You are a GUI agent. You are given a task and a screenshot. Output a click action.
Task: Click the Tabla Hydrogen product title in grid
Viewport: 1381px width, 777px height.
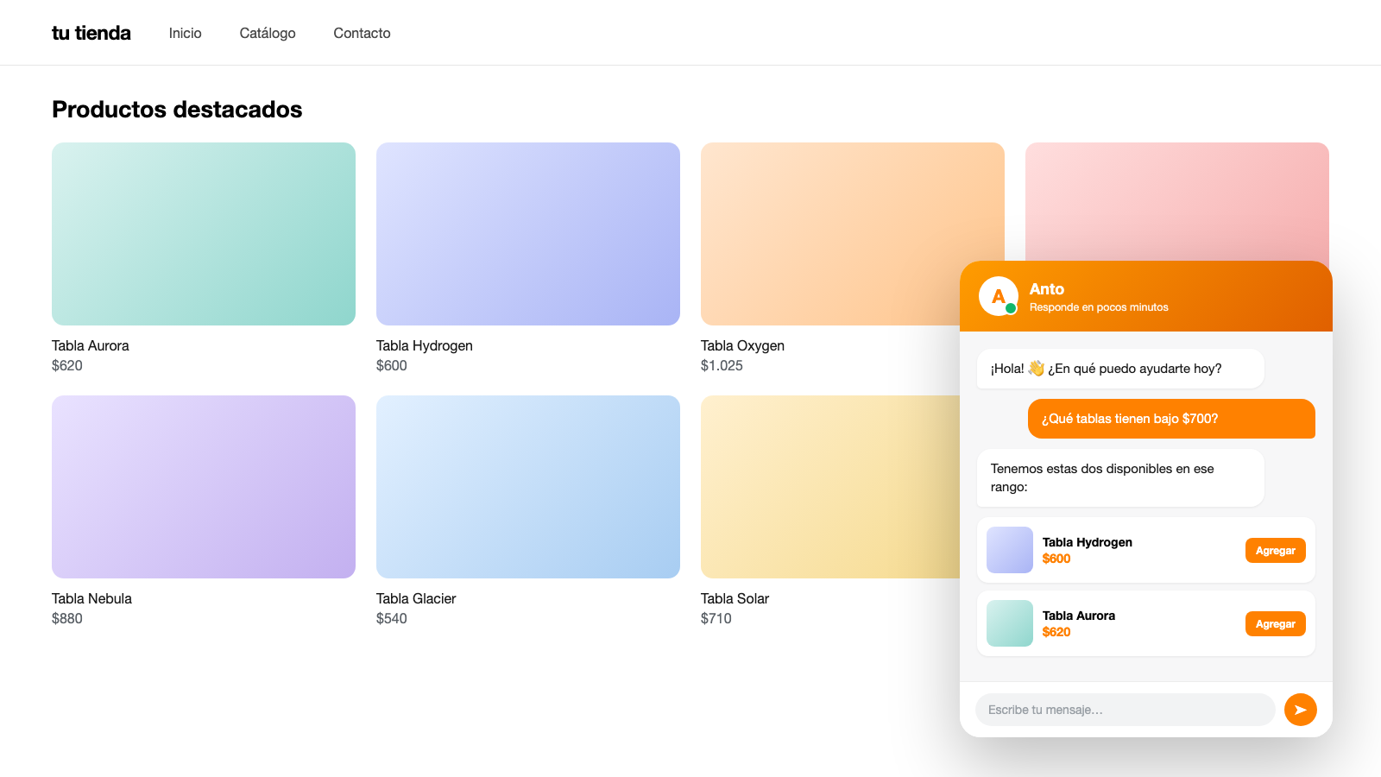coord(425,345)
